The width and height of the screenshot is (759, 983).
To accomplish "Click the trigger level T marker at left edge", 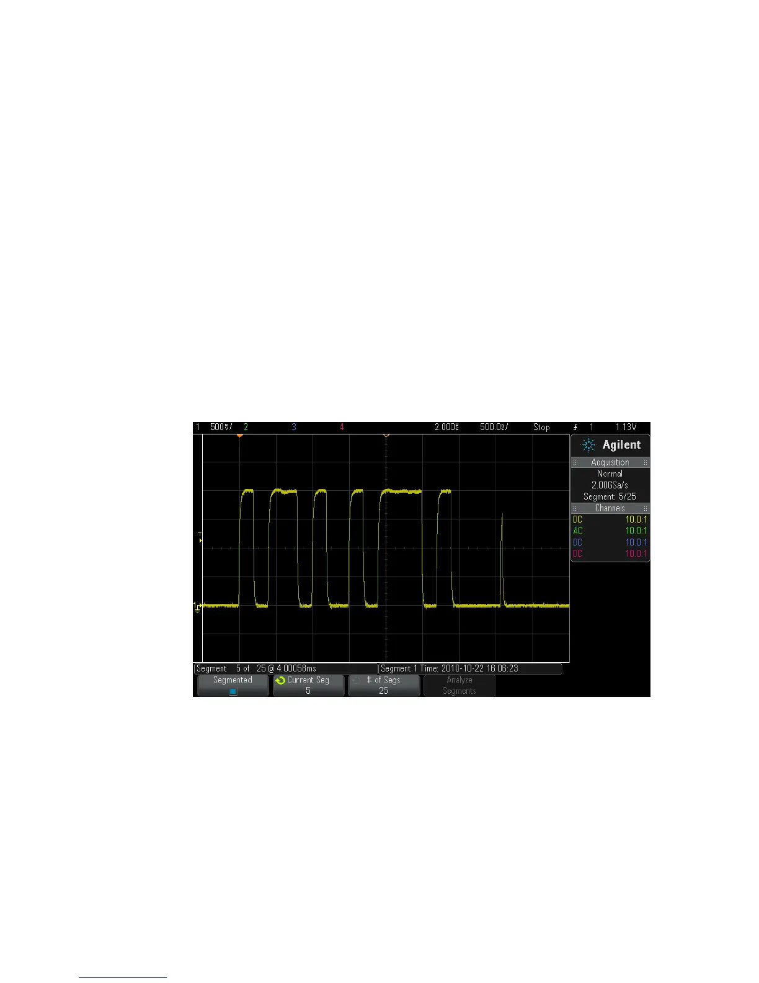I will pyautogui.click(x=200, y=537).
